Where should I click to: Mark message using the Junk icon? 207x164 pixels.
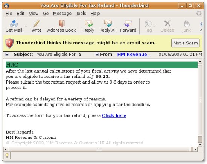coord(187,24)
